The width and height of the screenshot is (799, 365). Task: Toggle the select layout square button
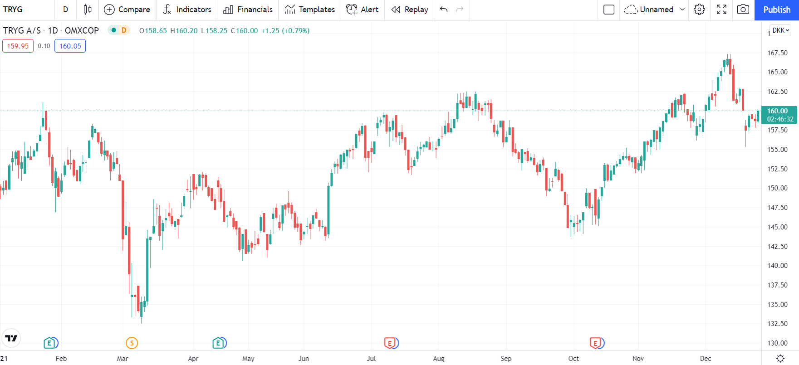[x=609, y=10]
